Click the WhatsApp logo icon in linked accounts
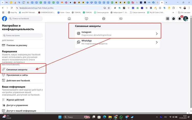This screenshot has width=192, height=120. 78,42
